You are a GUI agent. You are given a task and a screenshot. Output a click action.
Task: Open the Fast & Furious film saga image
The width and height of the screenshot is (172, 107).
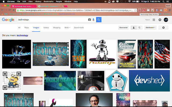(127, 54)
